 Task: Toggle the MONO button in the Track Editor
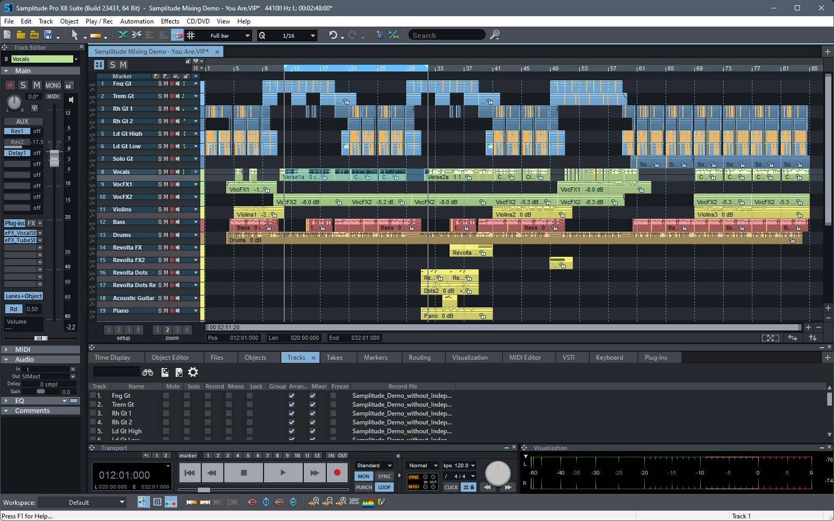tap(53, 85)
